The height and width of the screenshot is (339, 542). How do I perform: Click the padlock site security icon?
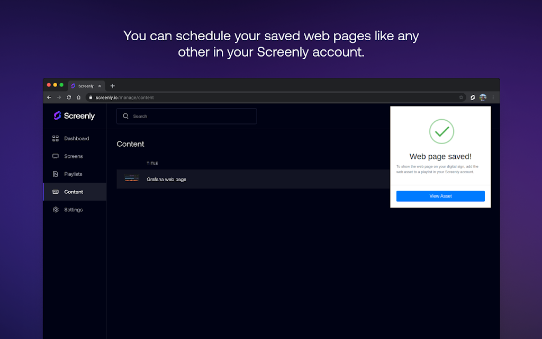[x=91, y=97]
